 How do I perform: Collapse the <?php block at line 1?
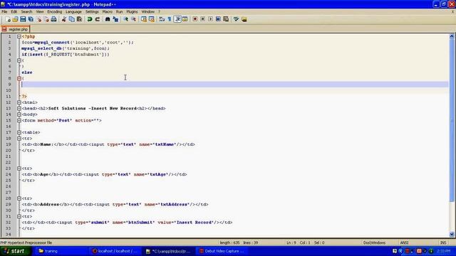pos(19,36)
